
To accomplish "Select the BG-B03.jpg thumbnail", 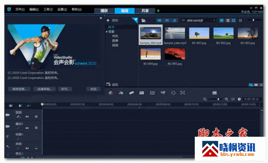I will click(x=247, y=33).
